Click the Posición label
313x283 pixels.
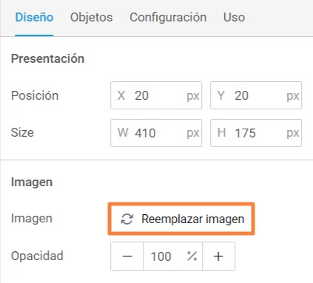point(35,95)
